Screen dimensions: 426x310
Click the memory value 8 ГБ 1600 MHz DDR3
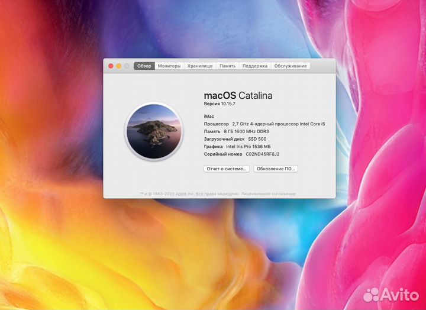tap(246, 131)
